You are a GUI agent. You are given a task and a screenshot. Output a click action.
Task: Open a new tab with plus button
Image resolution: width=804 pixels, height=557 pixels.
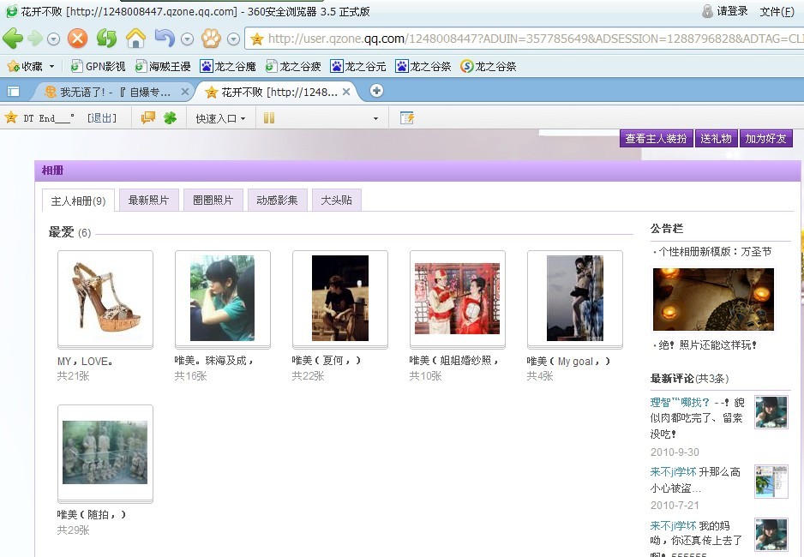tap(376, 91)
